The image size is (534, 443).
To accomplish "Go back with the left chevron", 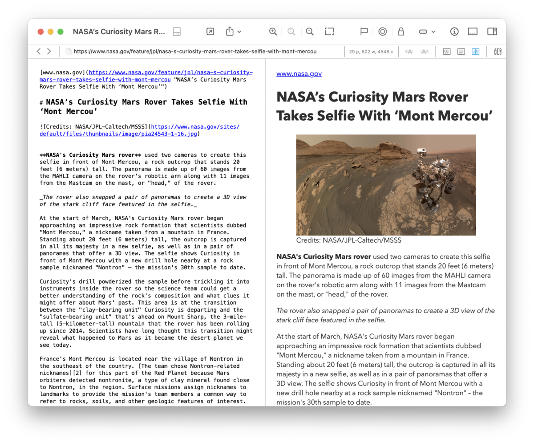I will pos(39,51).
